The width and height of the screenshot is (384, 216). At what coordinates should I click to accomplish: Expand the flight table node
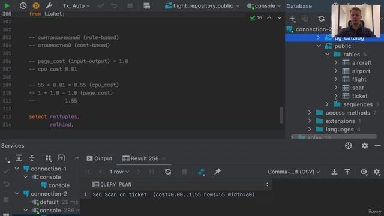[x=336, y=79]
